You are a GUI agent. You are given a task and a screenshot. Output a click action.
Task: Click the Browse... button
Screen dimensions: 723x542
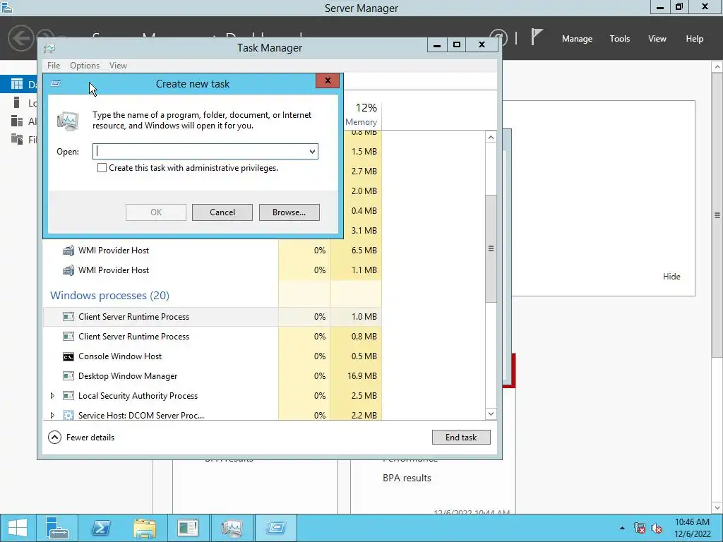[289, 212]
